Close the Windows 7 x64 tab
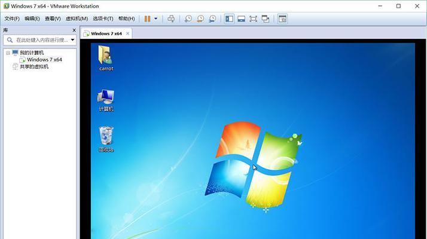Image resolution: width=427 pixels, height=239 pixels. point(127,33)
